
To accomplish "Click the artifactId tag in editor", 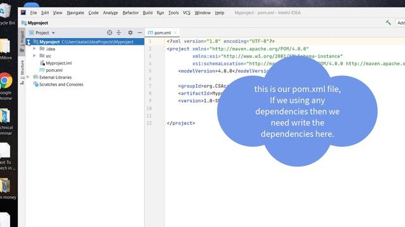I will 195,93.
